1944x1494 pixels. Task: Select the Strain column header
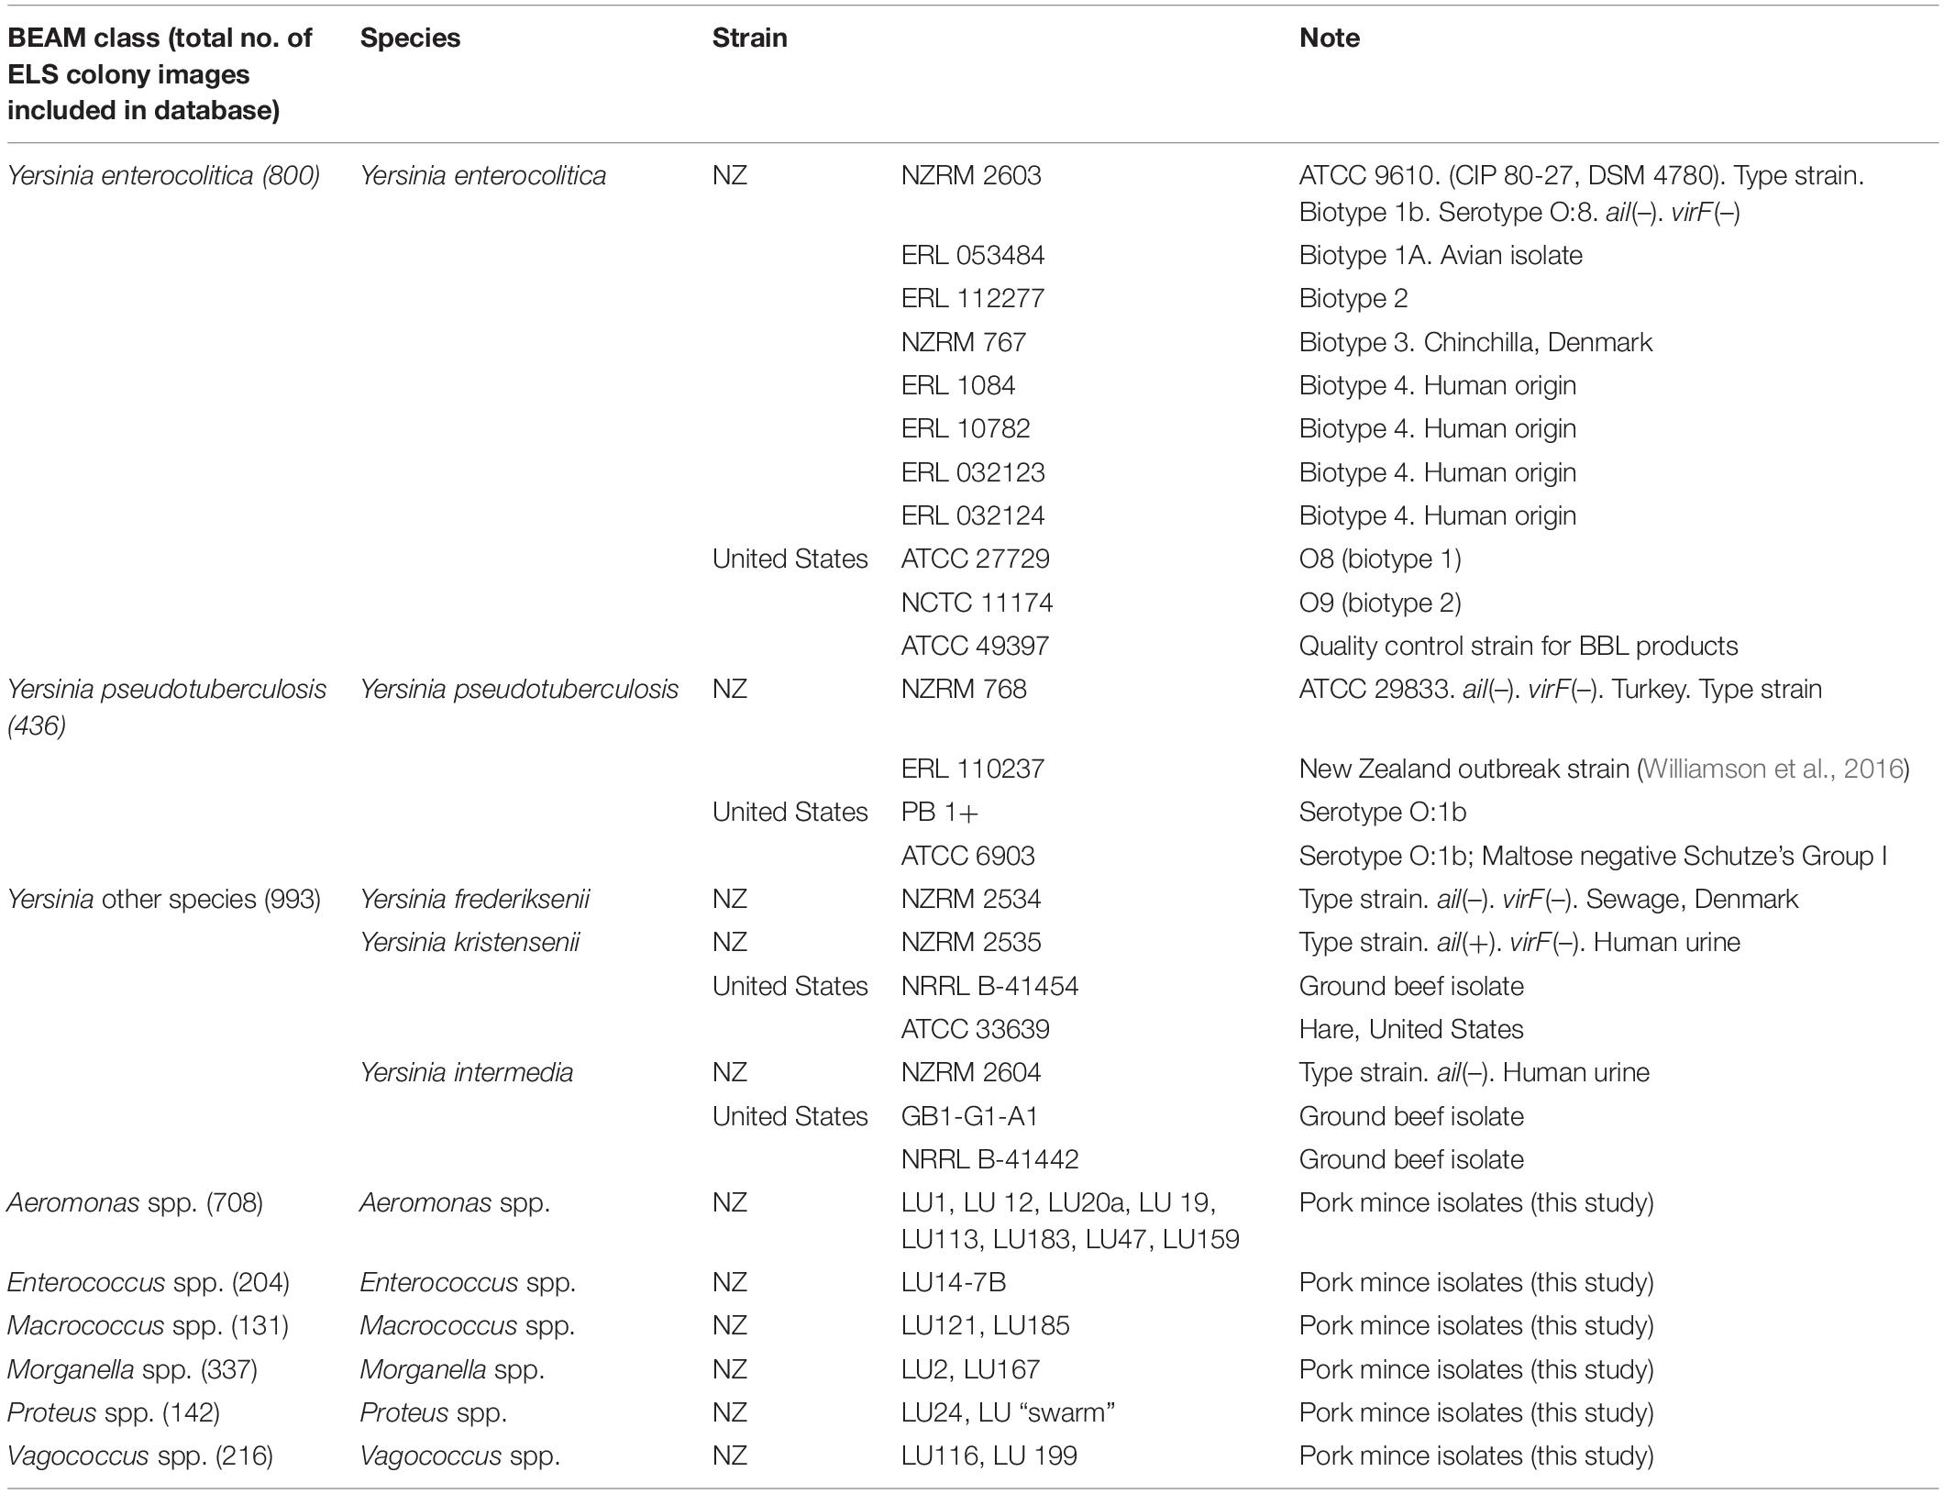coord(749,38)
